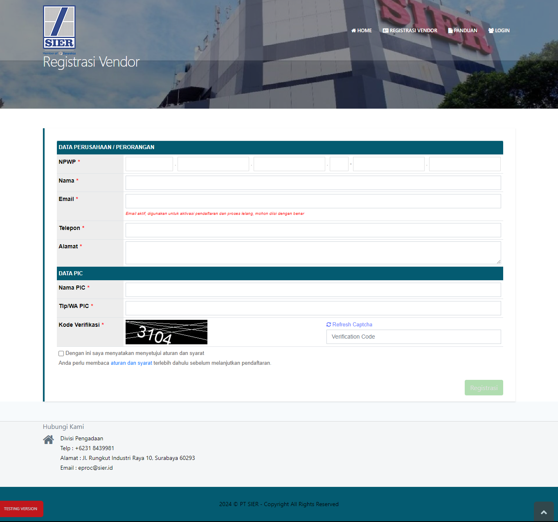Go to HOME in the navigation
This screenshot has width=558, height=522.
(x=362, y=31)
